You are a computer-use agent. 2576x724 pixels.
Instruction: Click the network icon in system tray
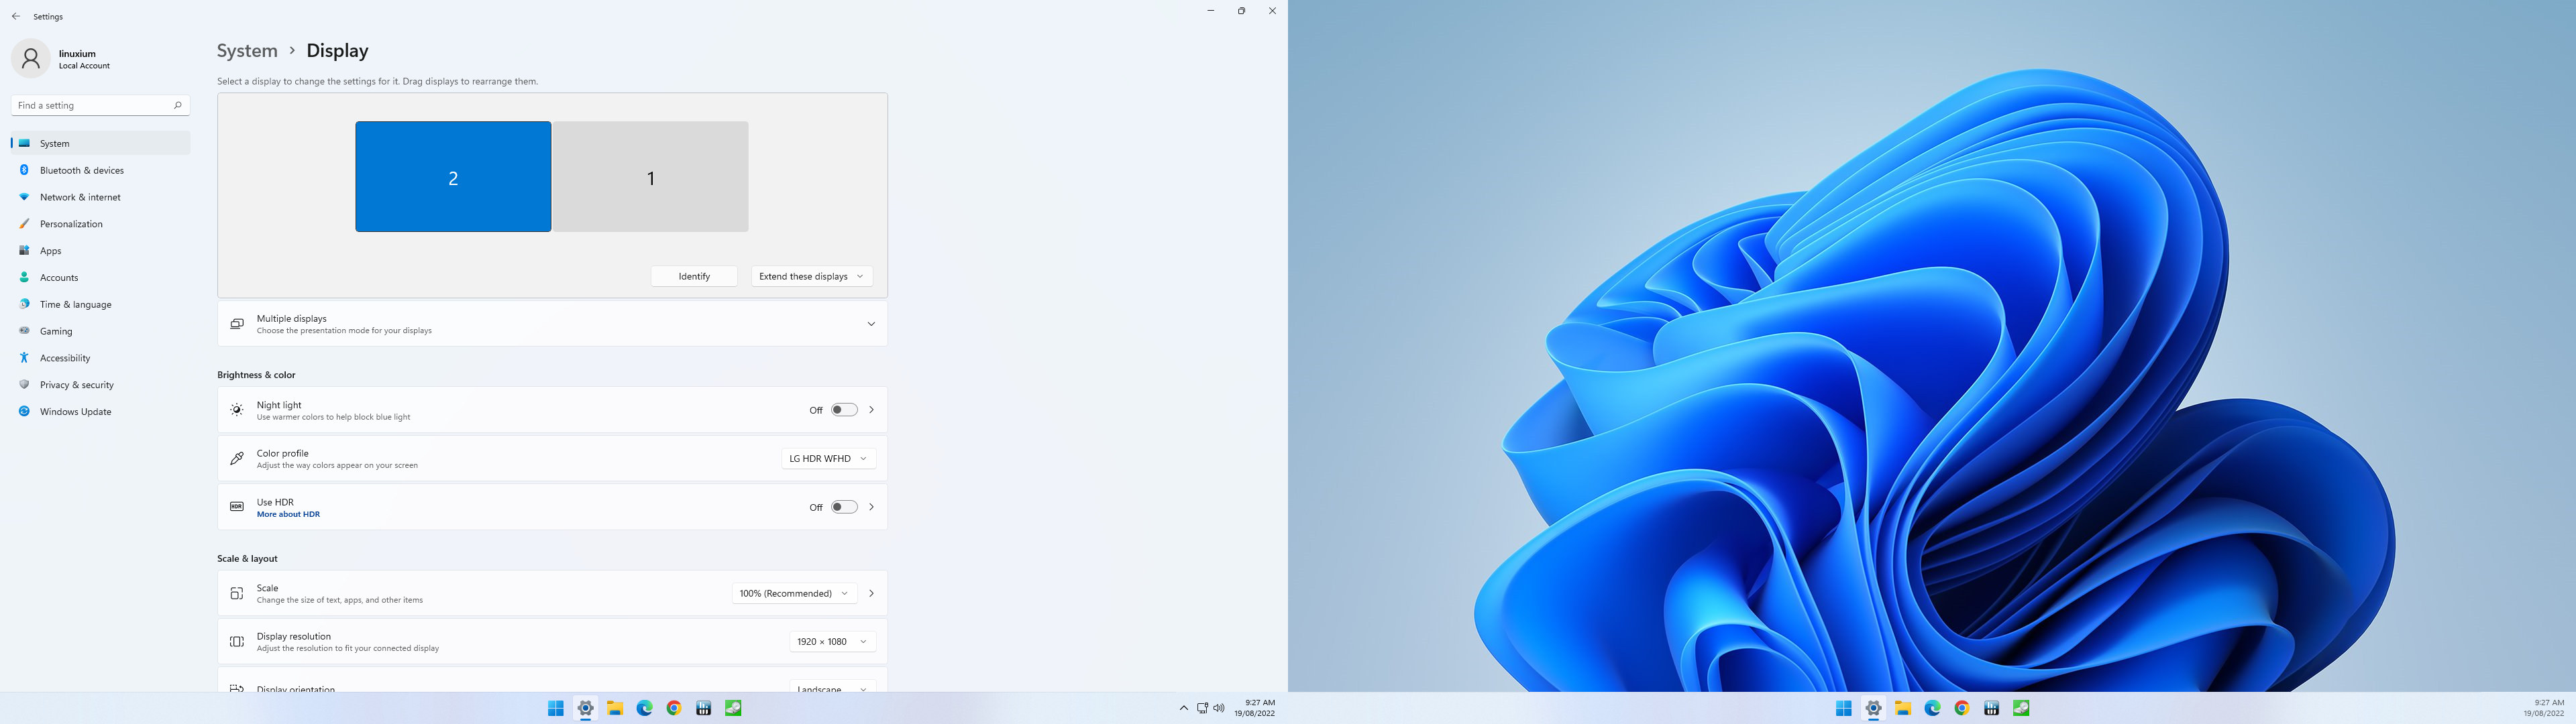[x=1202, y=708]
